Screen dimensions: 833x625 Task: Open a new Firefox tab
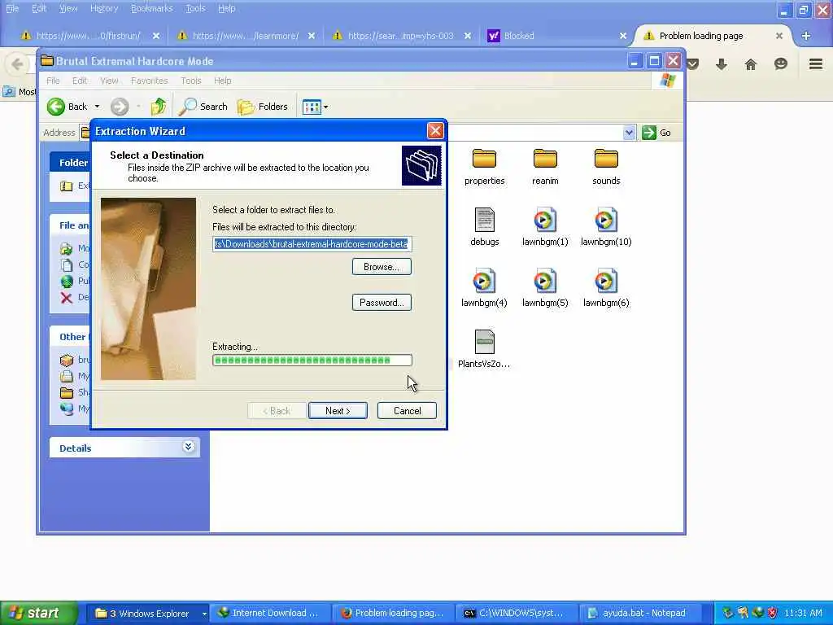[x=806, y=36]
